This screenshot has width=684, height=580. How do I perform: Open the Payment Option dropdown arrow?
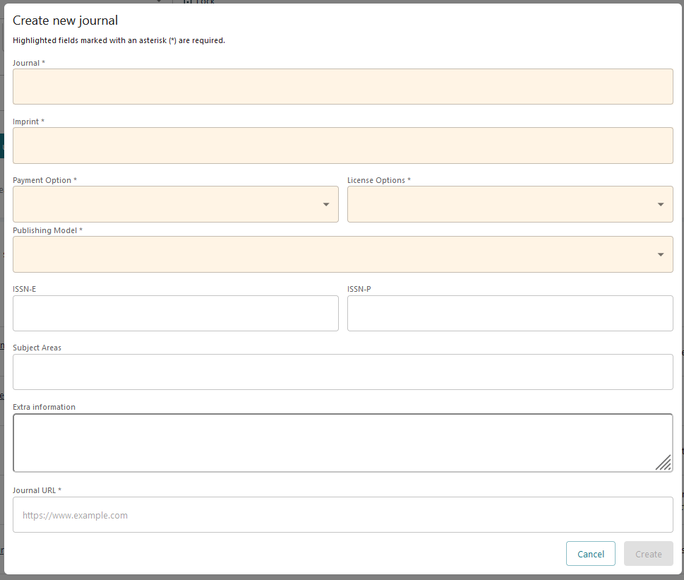[325, 203]
